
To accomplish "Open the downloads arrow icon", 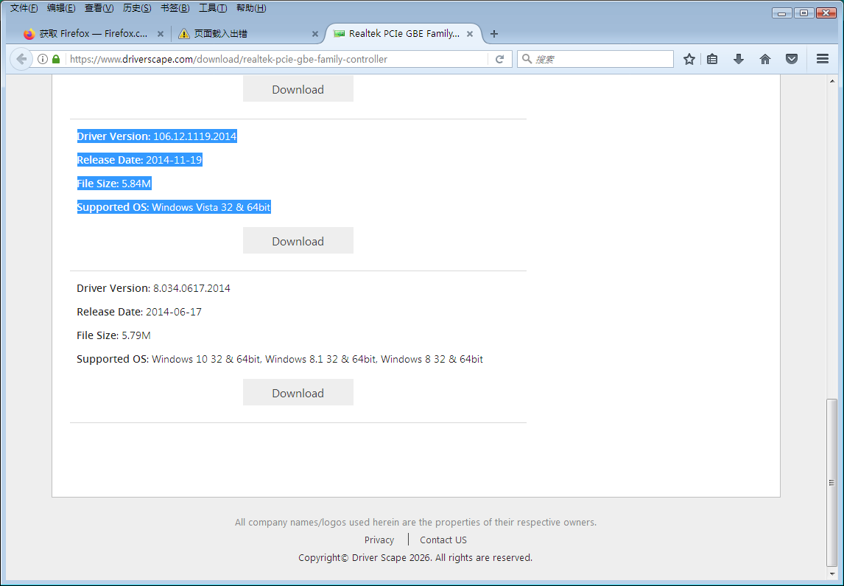I will [x=739, y=59].
